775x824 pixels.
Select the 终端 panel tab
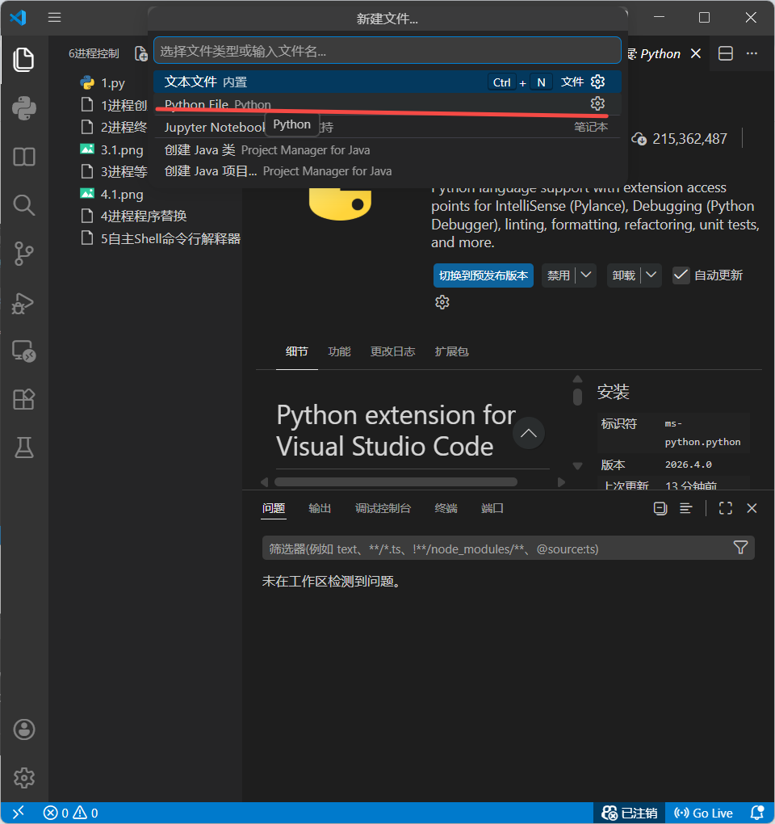coord(446,508)
